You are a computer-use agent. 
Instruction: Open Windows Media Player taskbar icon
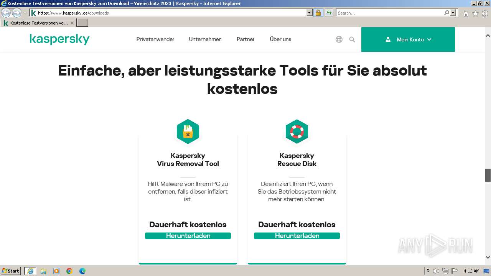coord(56,271)
